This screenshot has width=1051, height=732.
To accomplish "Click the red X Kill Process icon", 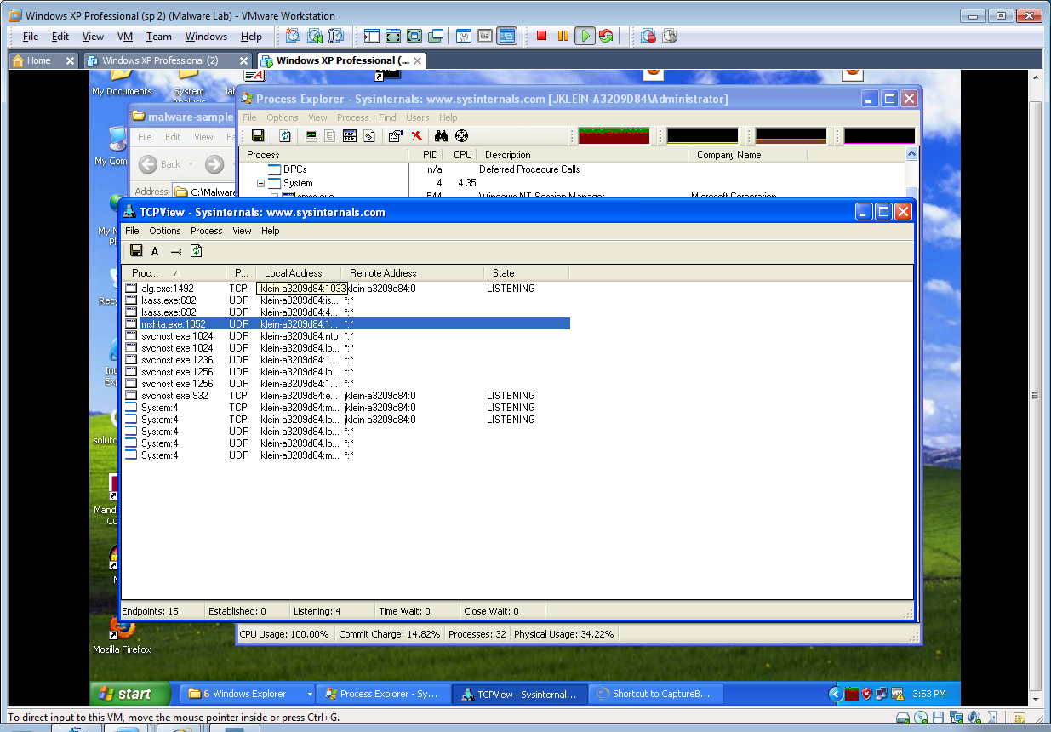I will (x=416, y=136).
